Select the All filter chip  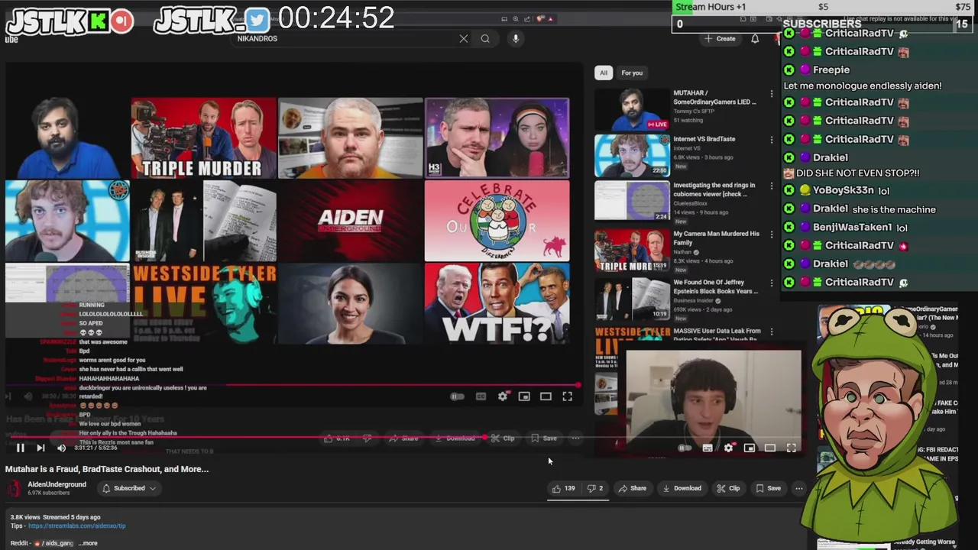tap(604, 73)
